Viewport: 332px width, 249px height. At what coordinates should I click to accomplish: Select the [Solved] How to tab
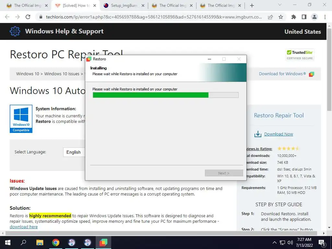tap(76, 6)
